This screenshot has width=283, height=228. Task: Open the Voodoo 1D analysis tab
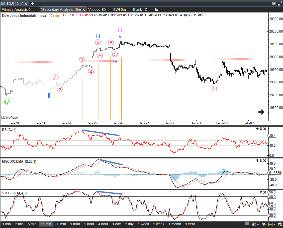coord(97,10)
